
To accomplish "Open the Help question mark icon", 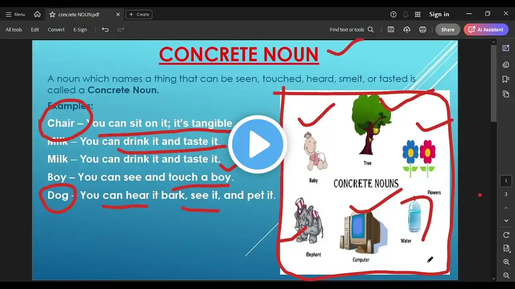I will (393, 14).
